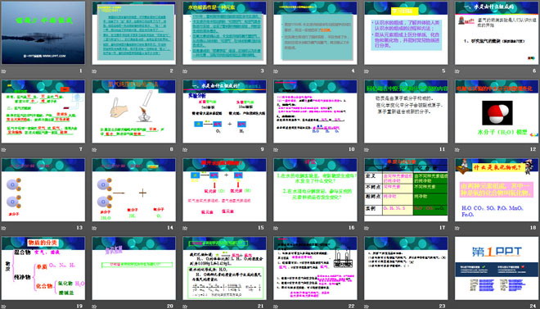Click slide number label "6"
Screen dimensions: 540x309
click(534, 71)
